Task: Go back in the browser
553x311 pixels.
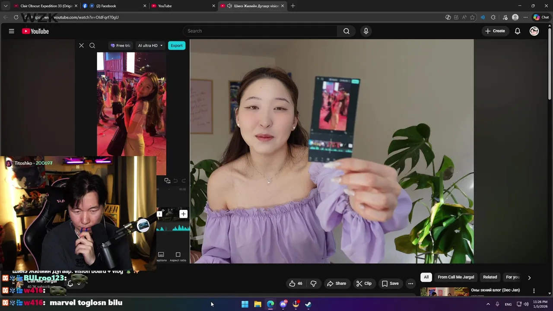Action: point(6,17)
